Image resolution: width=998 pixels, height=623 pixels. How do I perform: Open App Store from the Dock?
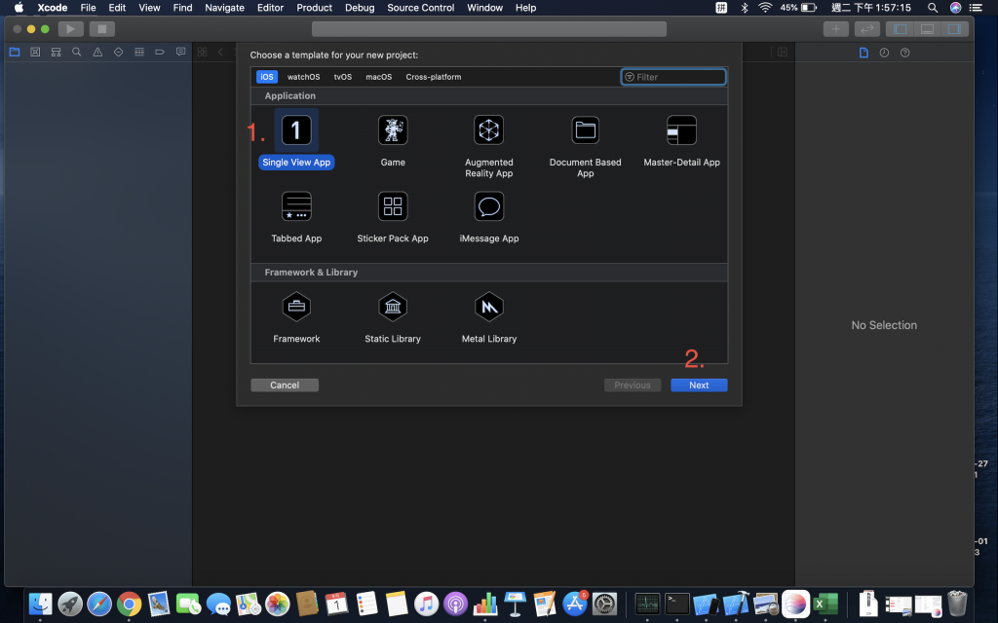pos(574,604)
